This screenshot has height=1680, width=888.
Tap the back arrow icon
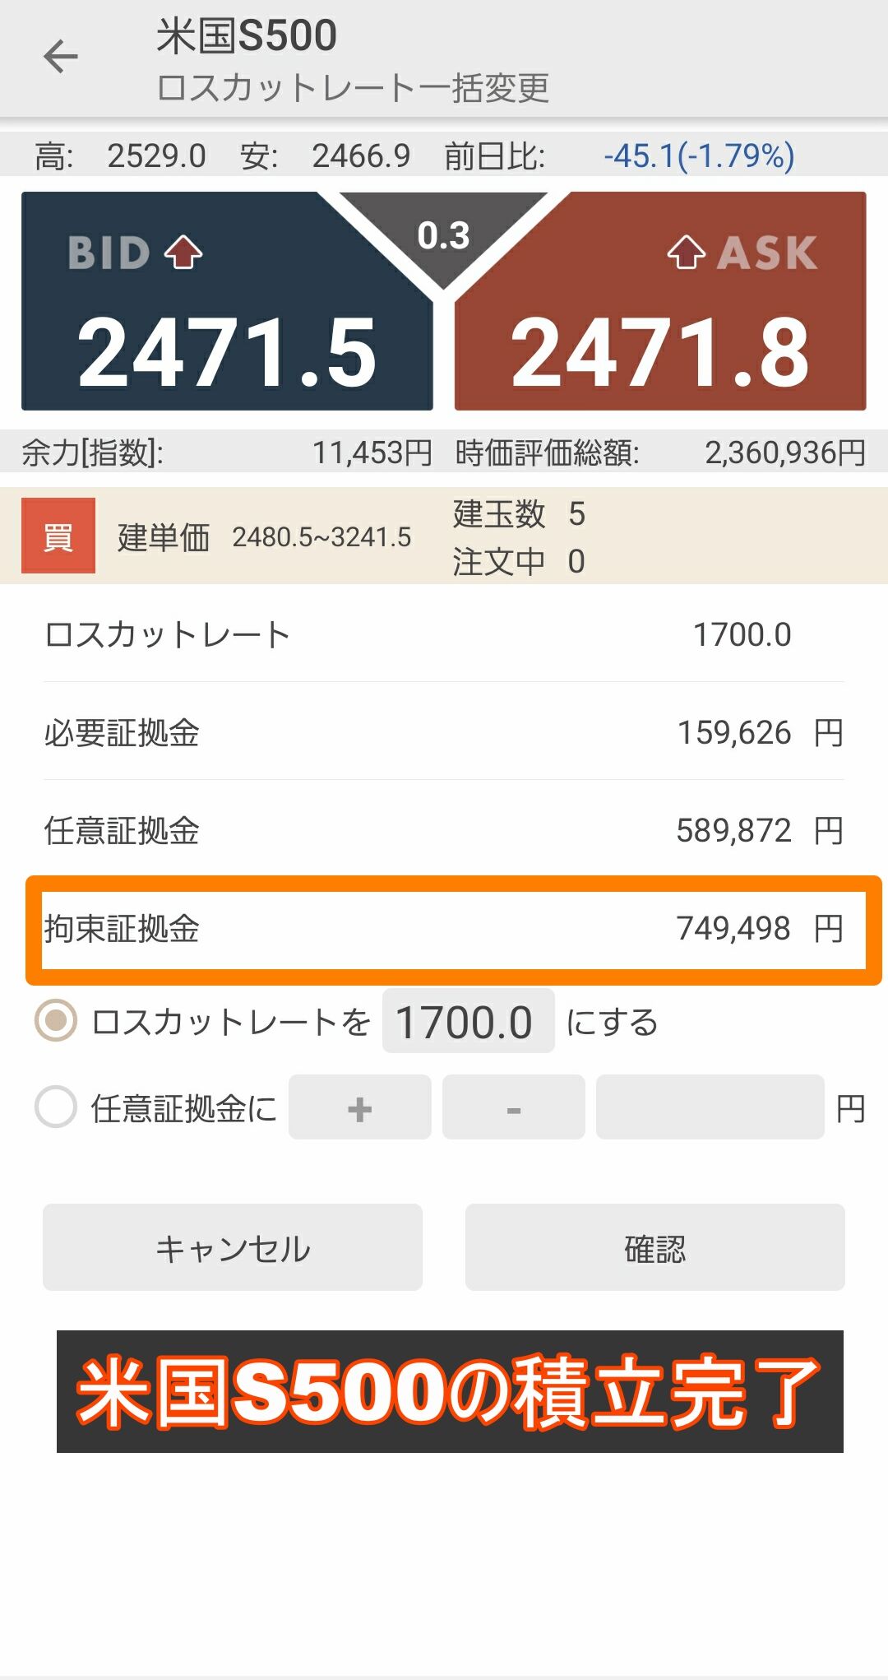point(61,56)
